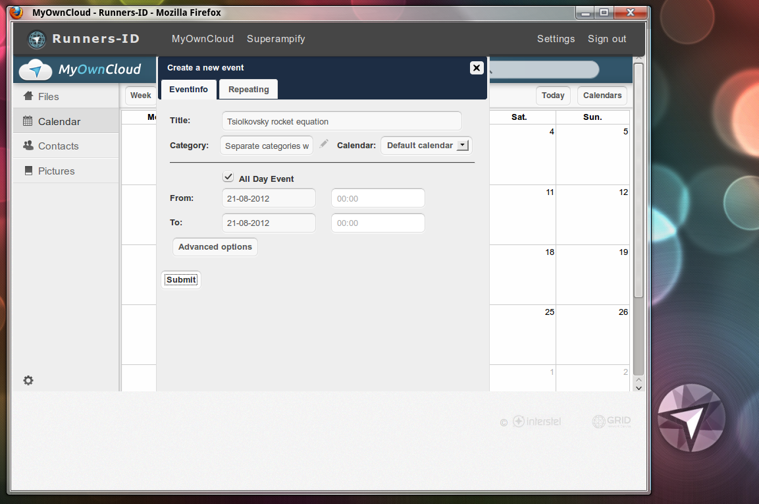Viewport: 759px width, 504px height.
Task: Open the settings gear icon in sidebar
Action: (x=28, y=380)
